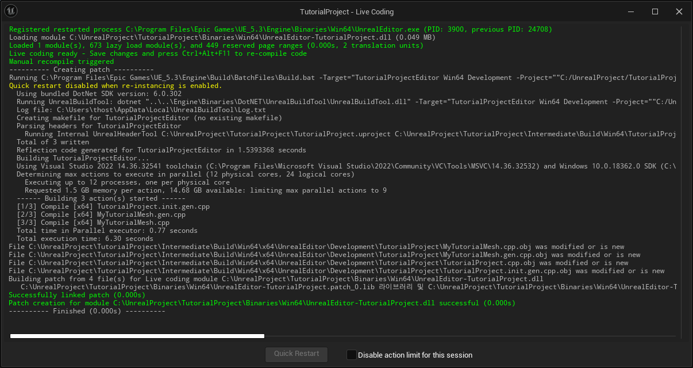Image resolution: width=693 pixels, height=368 pixels.
Task: Click the yellow 'Quick restart disabled' warning line
Action: [115, 86]
